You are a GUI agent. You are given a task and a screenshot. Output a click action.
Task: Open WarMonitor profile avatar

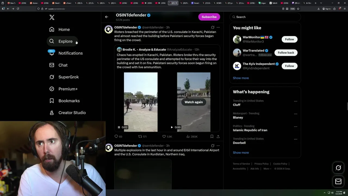[237, 39]
